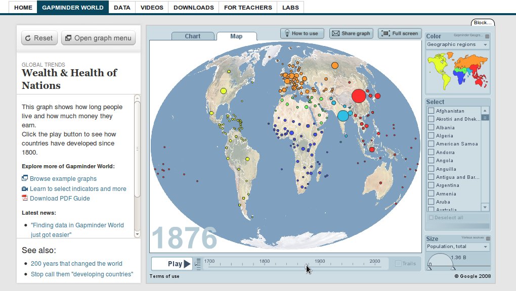Open Download PDF Guide link
Screen dimensions: 516x291
pyautogui.click(x=60, y=198)
